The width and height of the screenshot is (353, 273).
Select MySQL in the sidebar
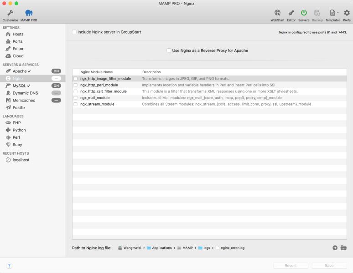pos(19,86)
